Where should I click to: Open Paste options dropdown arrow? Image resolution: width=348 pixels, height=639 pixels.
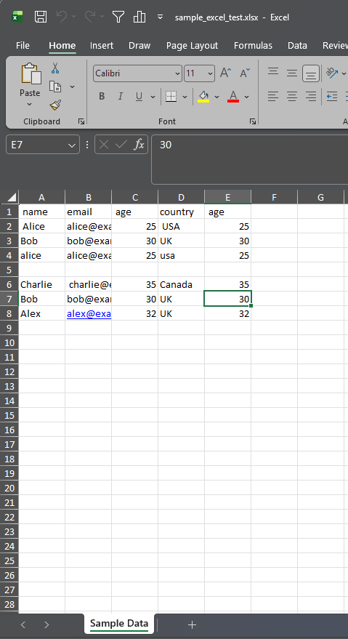(x=29, y=105)
